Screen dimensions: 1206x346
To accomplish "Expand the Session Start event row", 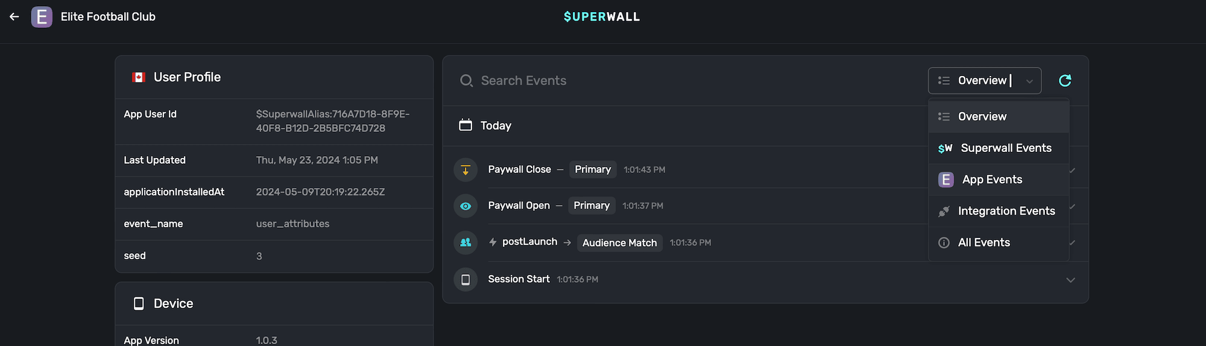I will coord(1070,280).
